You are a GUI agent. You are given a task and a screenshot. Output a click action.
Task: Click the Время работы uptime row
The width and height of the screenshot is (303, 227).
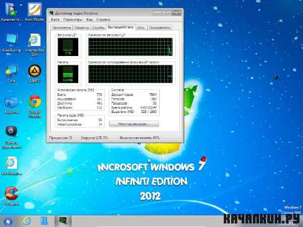[134, 107]
